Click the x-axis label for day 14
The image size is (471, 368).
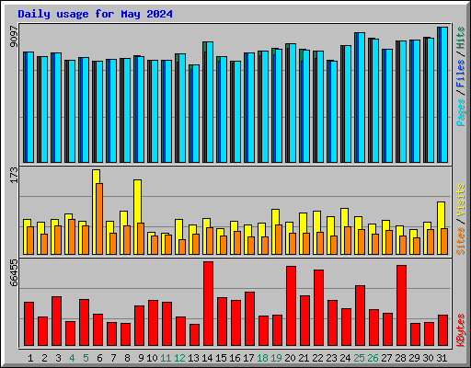[207, 358]
